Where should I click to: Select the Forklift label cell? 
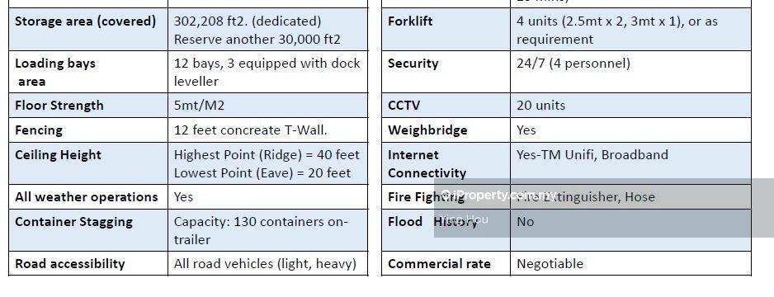[446, 30]
